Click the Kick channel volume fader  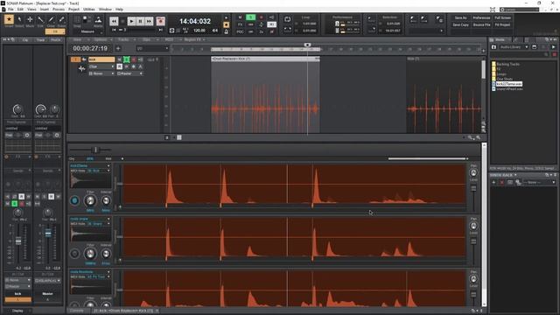click(x=18, y=241)
